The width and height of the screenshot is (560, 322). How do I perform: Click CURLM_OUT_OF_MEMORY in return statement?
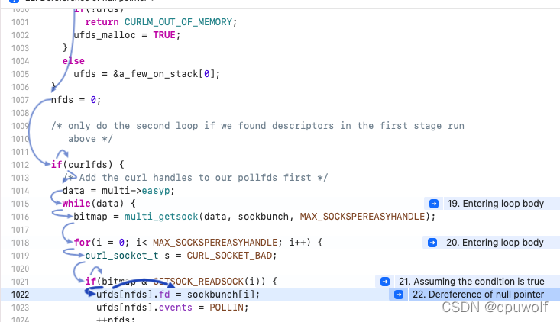(x=178, y=22)
